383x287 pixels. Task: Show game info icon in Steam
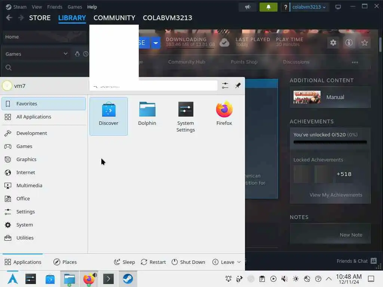pos(349,43)
